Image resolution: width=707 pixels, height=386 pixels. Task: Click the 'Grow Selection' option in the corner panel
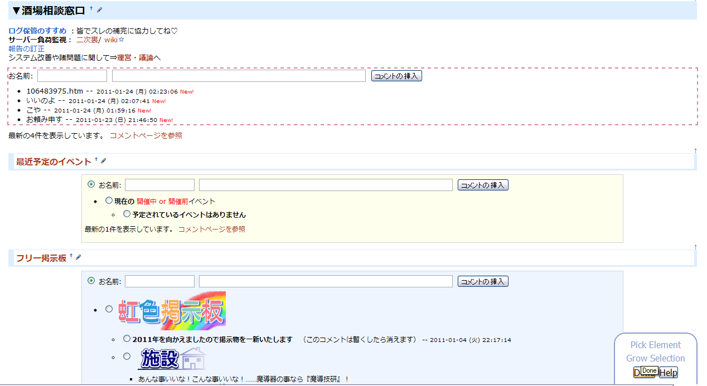click(x=655, y=358)
